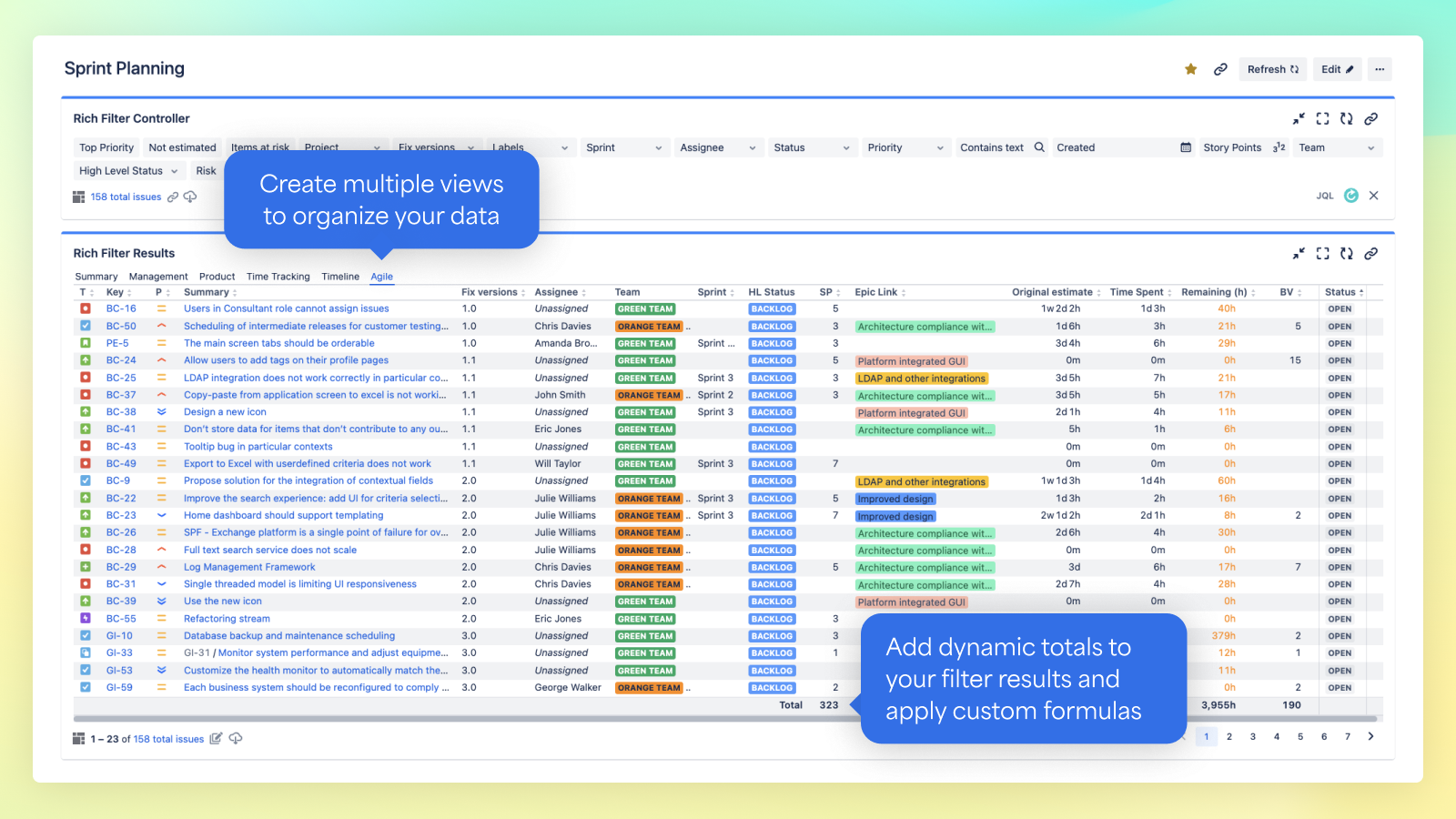Toggle the Top Priority quick filter
This screenshot has width=1456, height=819.
click(x=106, y=147)
